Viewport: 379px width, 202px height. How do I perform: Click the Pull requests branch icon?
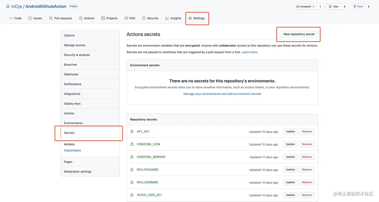pos(51,18)
